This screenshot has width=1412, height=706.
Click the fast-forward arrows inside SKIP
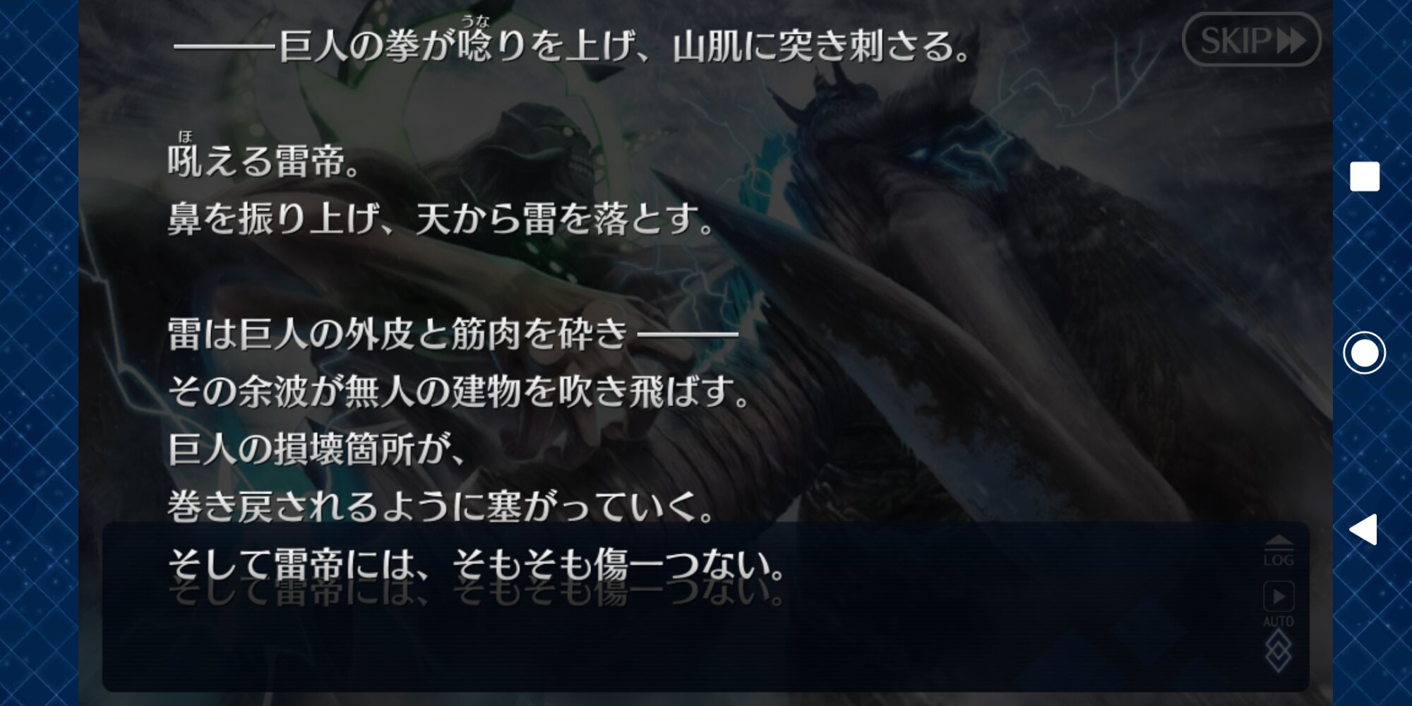1291,41
